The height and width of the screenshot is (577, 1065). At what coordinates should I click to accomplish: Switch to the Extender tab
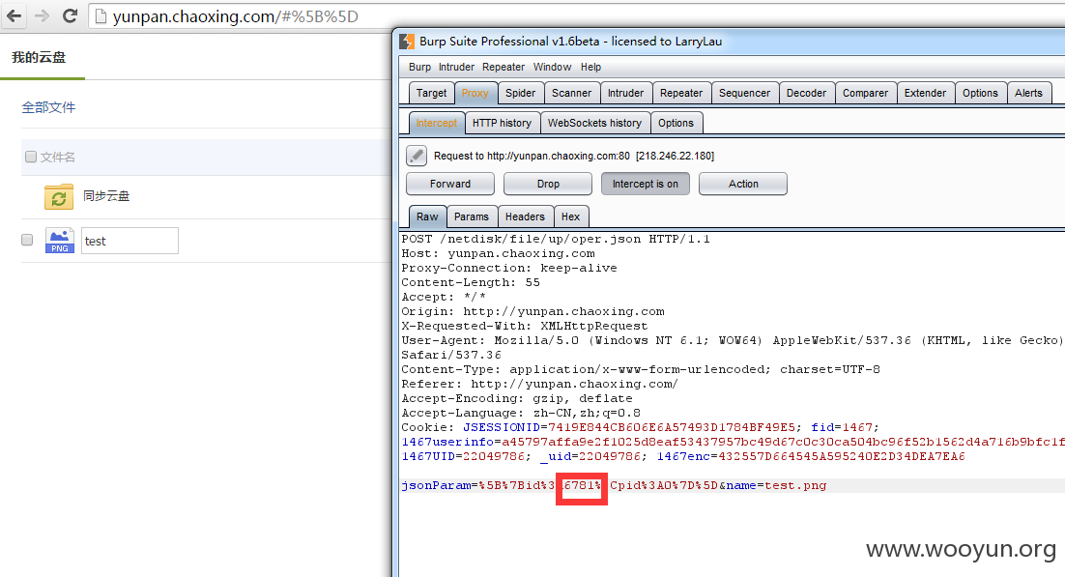[925, 93]
